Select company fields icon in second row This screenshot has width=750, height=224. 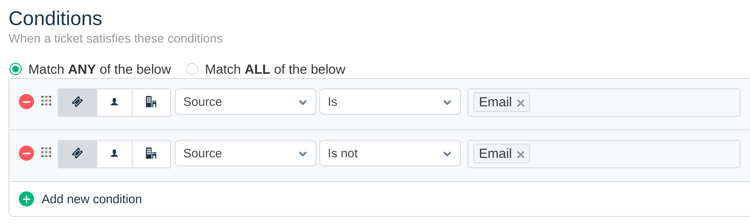pyautogui.click(x=151, y=154)
